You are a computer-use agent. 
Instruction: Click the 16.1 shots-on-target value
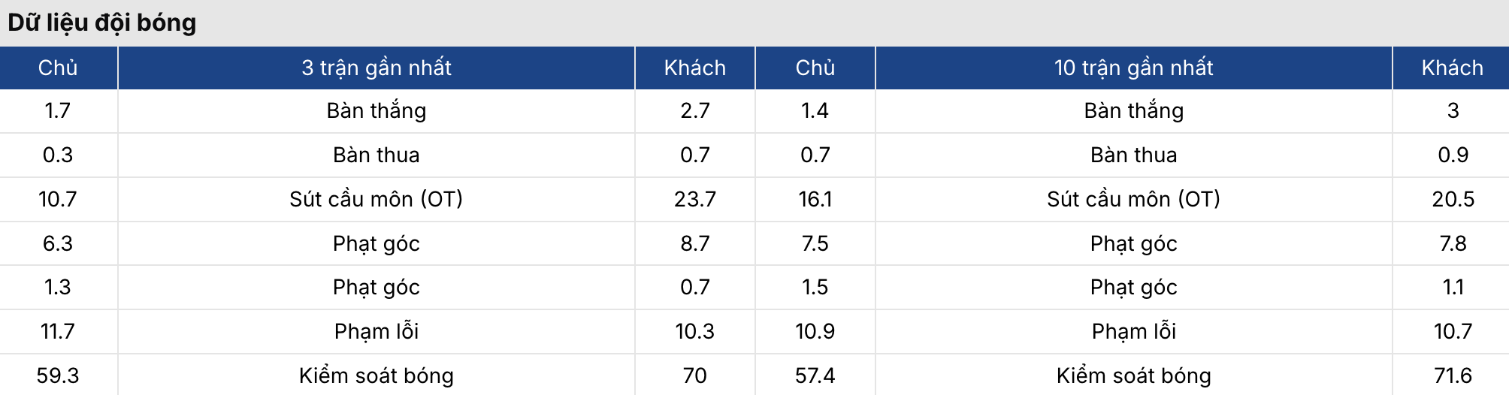815,199
